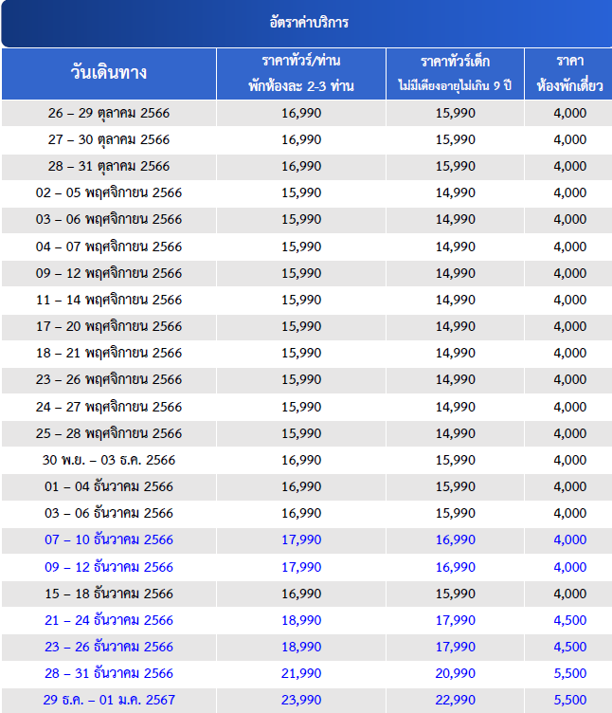Viewport: 612px width, 713px height.
Task: Click adult price 15,990 for 02 – 05 พฤศจิกายน
Action: pos(301,192)
